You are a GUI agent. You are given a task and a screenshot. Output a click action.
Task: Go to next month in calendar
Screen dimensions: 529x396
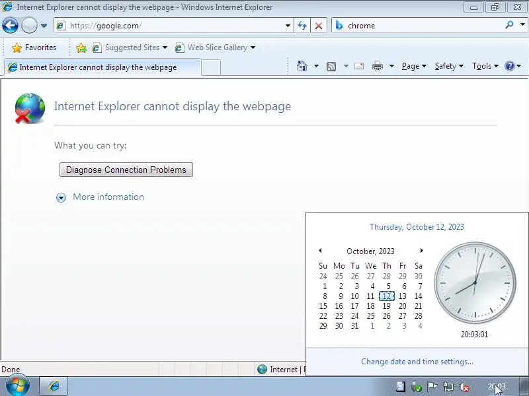[x=421, y=251]
